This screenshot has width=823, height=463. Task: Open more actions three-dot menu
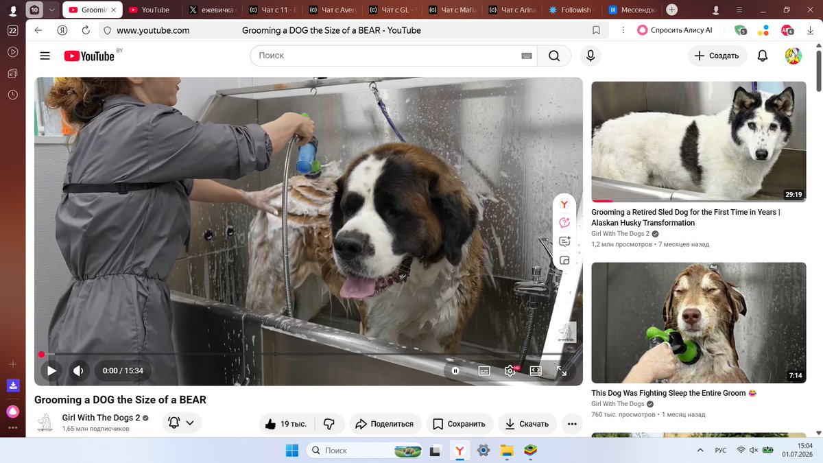click(572, 424)
